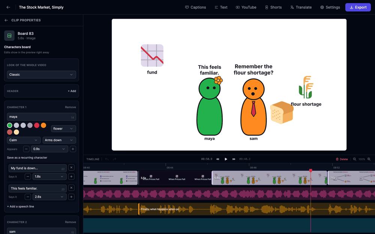
Task: Pick the red character color
Action: 37,125
